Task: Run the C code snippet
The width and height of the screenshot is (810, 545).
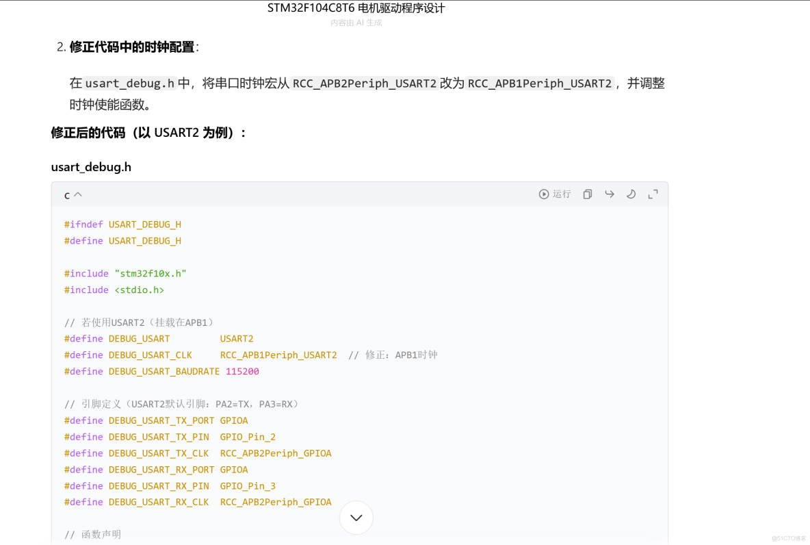Action: tap(555, 194)
